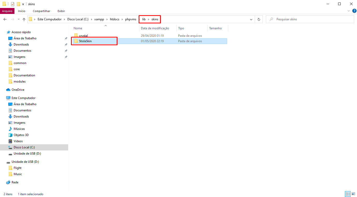Open Downloads under Acesso rápido
This screenshot has width=357, height=197.
tap(21, 44)
